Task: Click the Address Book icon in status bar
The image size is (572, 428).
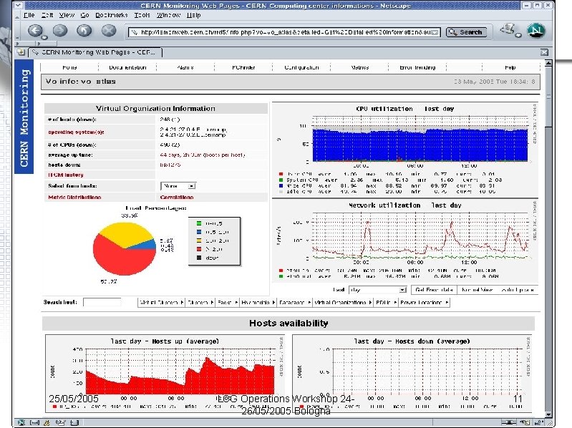Action: 74,422
